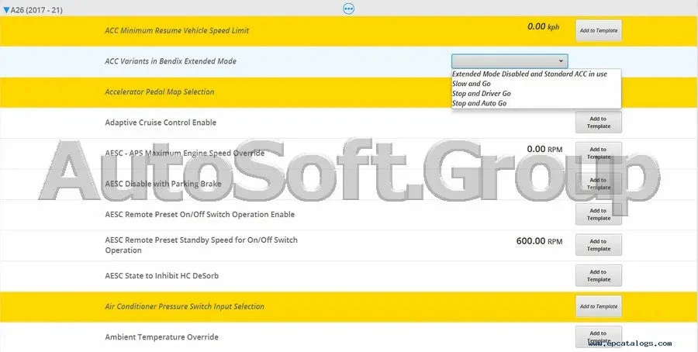
Task: Add Adaptive Cruise Control Enable to template
Action: pos(598,123)
